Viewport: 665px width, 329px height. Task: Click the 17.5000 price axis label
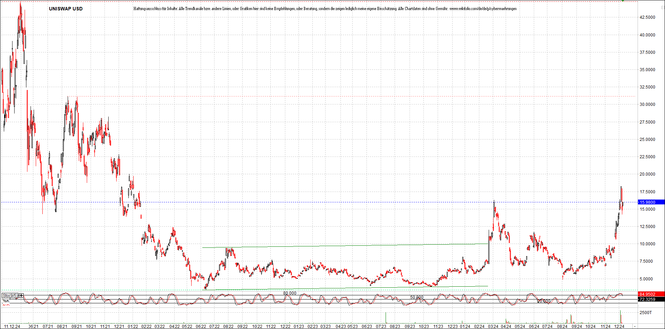[647, 192]
